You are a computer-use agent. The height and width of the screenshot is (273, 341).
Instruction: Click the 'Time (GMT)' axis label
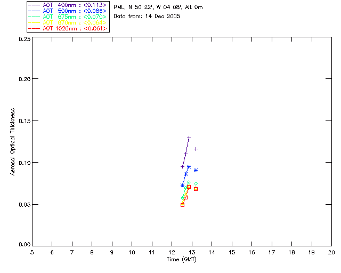[x=182, y=260]
